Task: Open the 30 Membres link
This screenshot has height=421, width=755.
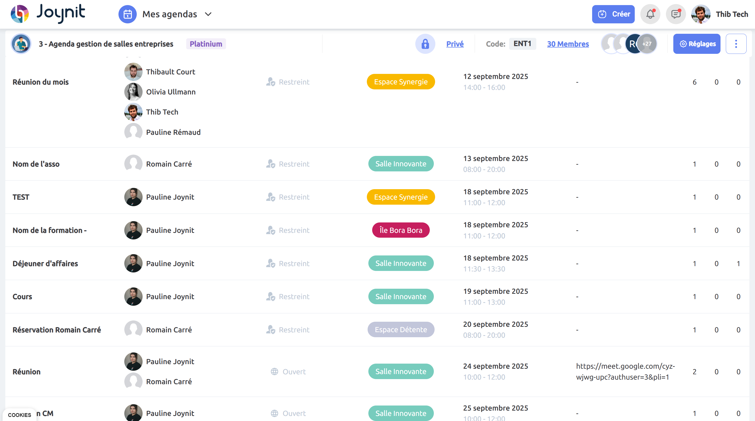Action: tap(568, 44)
